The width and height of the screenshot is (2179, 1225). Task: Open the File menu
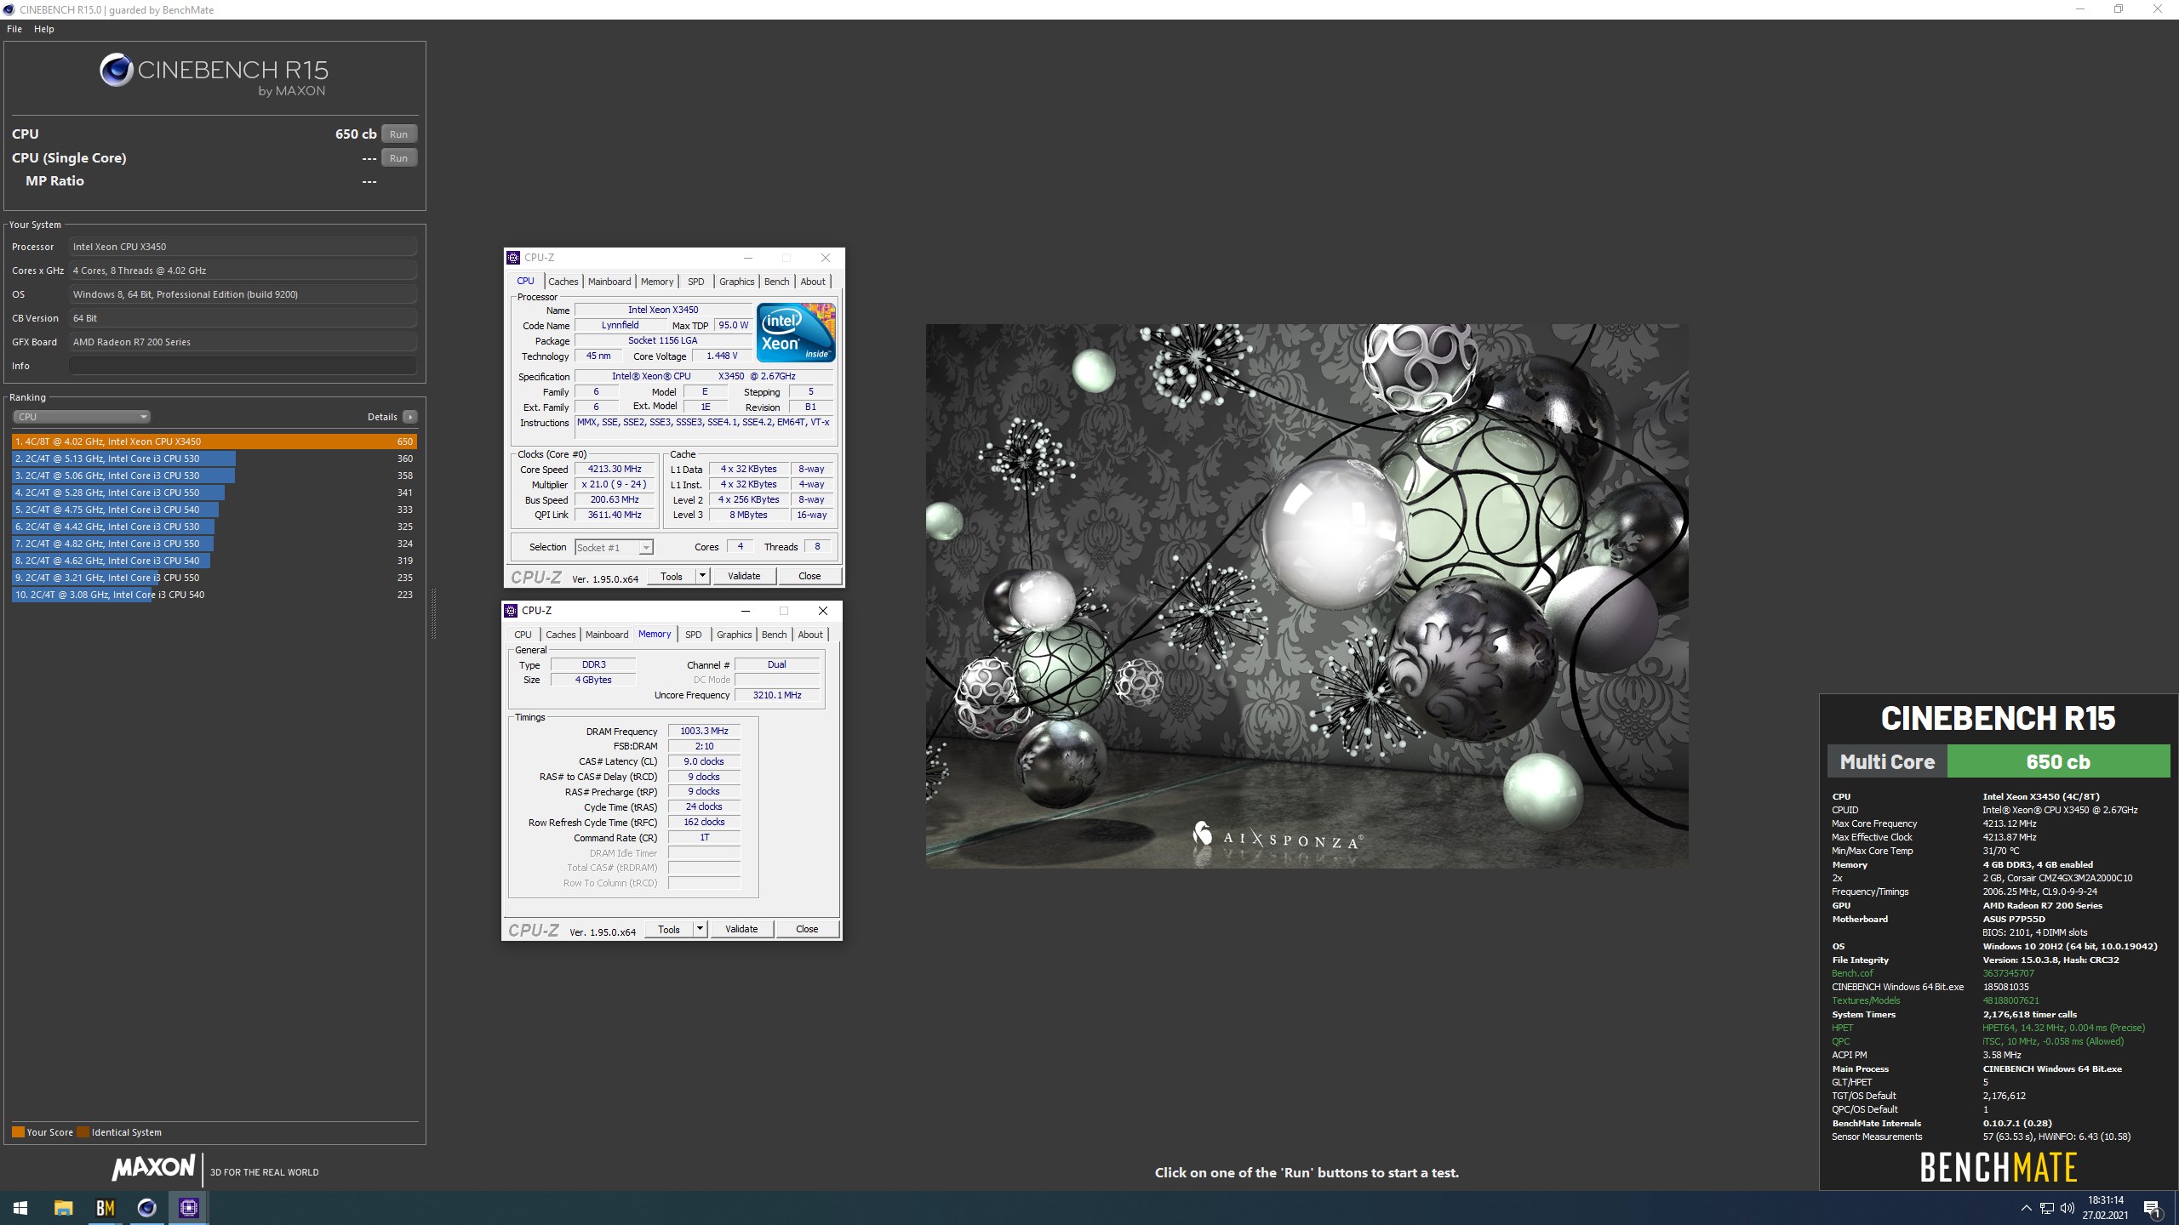coord(14,29)
